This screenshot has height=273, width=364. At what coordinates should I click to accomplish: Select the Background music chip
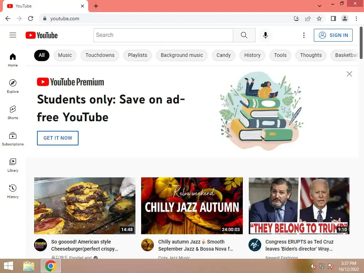(182, 55)
